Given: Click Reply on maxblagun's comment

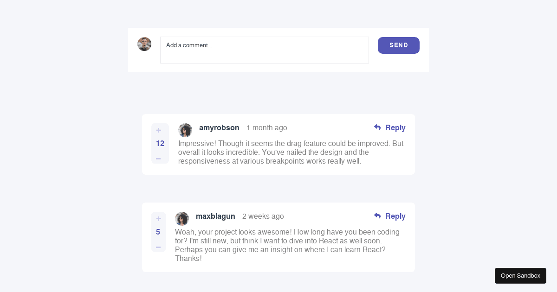Looking at the screenshot, I should click(395, 216).
